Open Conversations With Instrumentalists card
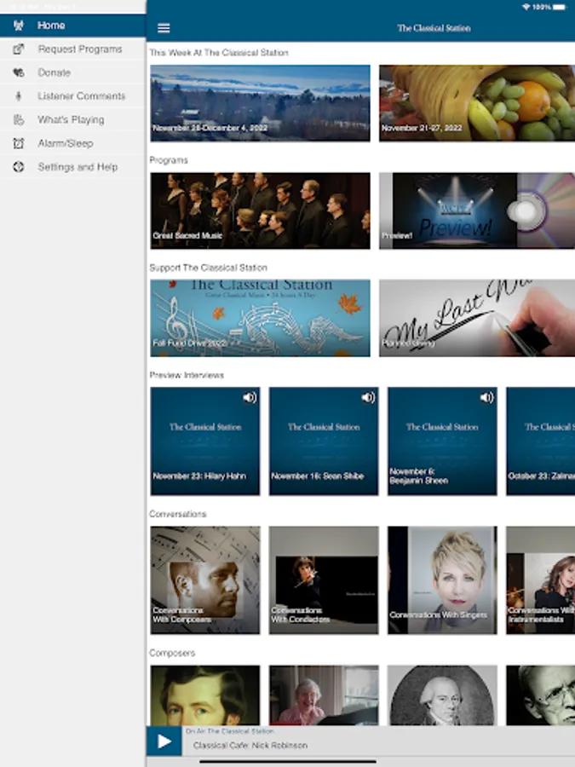The height and width of the screenshot is (767, 575). tap(540, 580)
